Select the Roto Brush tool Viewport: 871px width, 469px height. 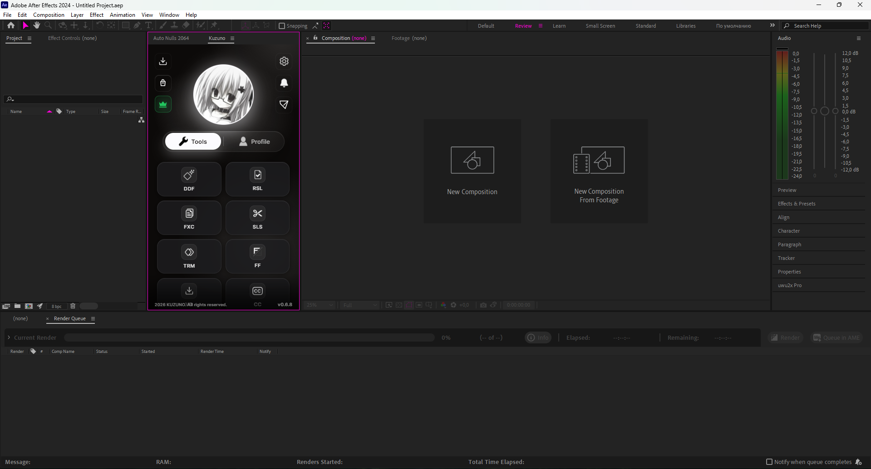pyautogui.click(x=200, y=25)
